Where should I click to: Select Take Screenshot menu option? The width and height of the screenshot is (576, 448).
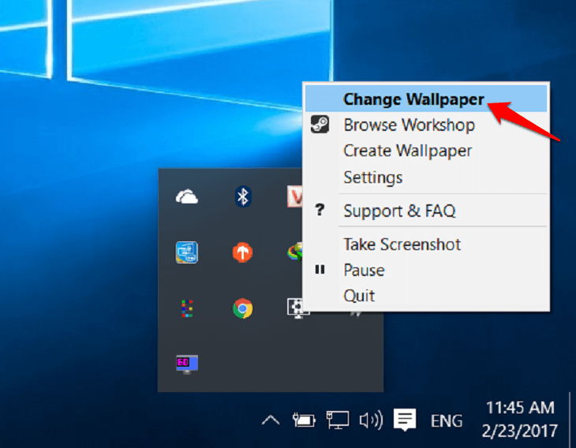[426, 245]
